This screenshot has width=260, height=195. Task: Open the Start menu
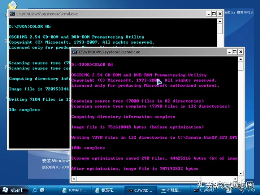(14, 190)
